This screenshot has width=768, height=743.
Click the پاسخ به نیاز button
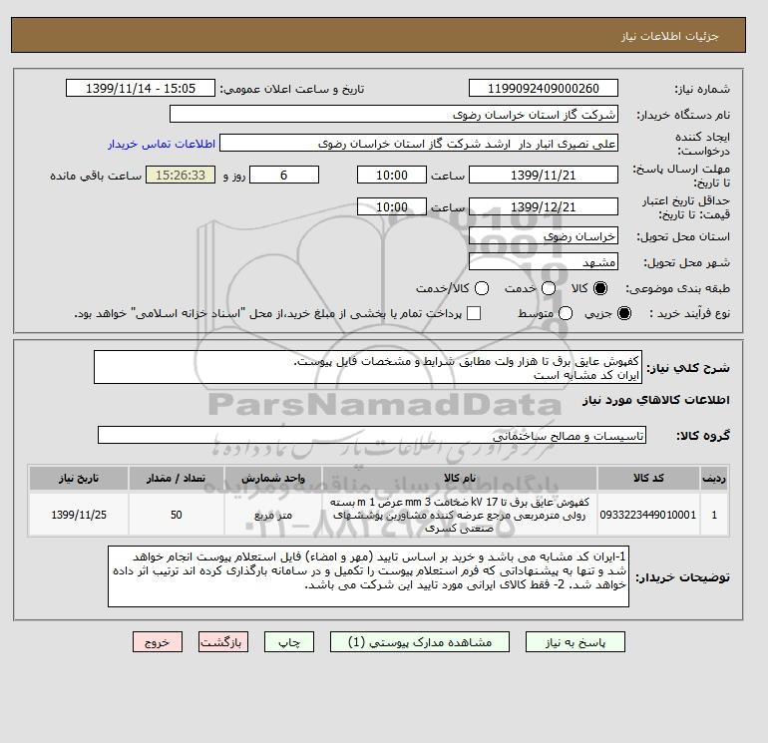point(576,642)
